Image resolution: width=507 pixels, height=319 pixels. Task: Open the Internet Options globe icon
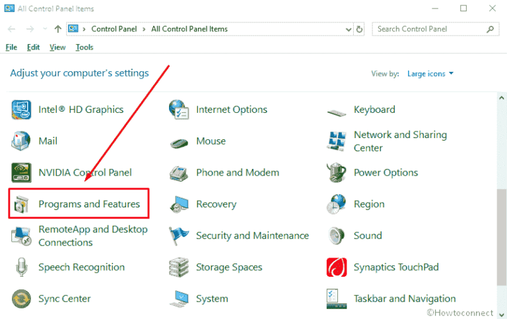179,110
